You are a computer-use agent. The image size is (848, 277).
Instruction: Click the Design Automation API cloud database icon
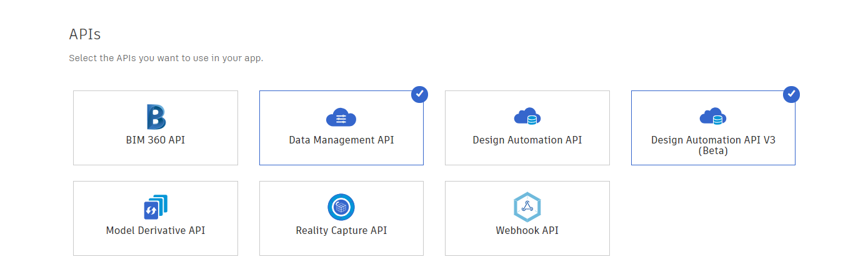tap(527, 117)
